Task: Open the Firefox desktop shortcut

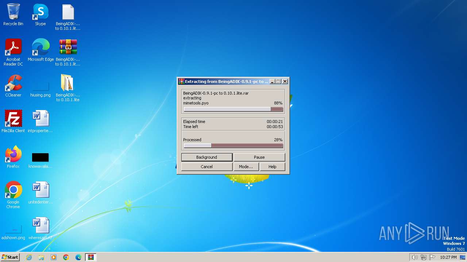Action: coord(13,157)
